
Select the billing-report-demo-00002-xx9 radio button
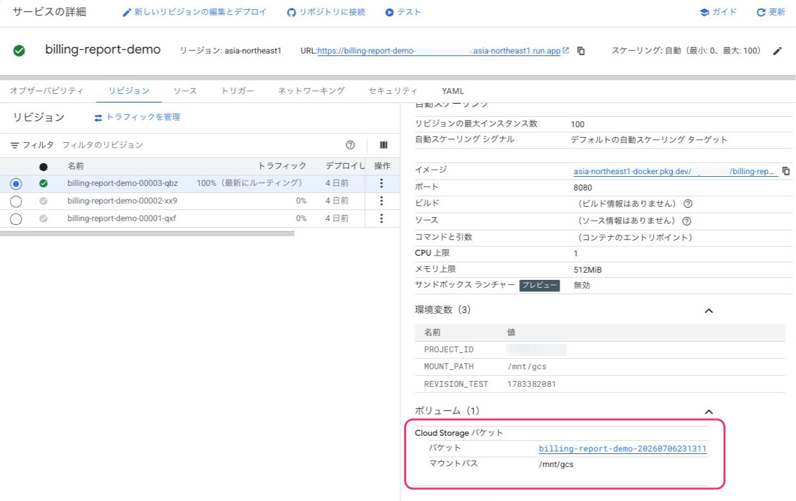point(16,202)
